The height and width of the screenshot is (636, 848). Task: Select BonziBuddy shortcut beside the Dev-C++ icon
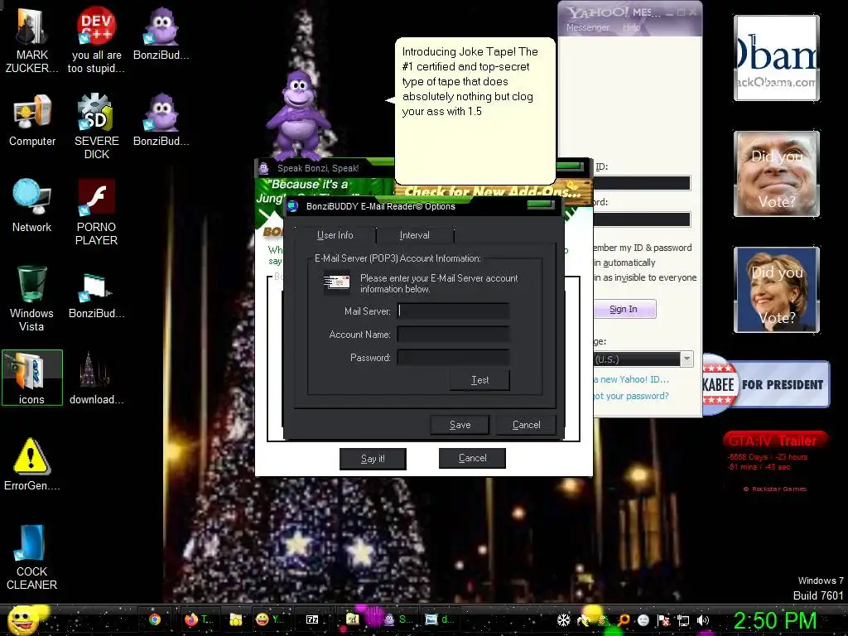[161, 33]
